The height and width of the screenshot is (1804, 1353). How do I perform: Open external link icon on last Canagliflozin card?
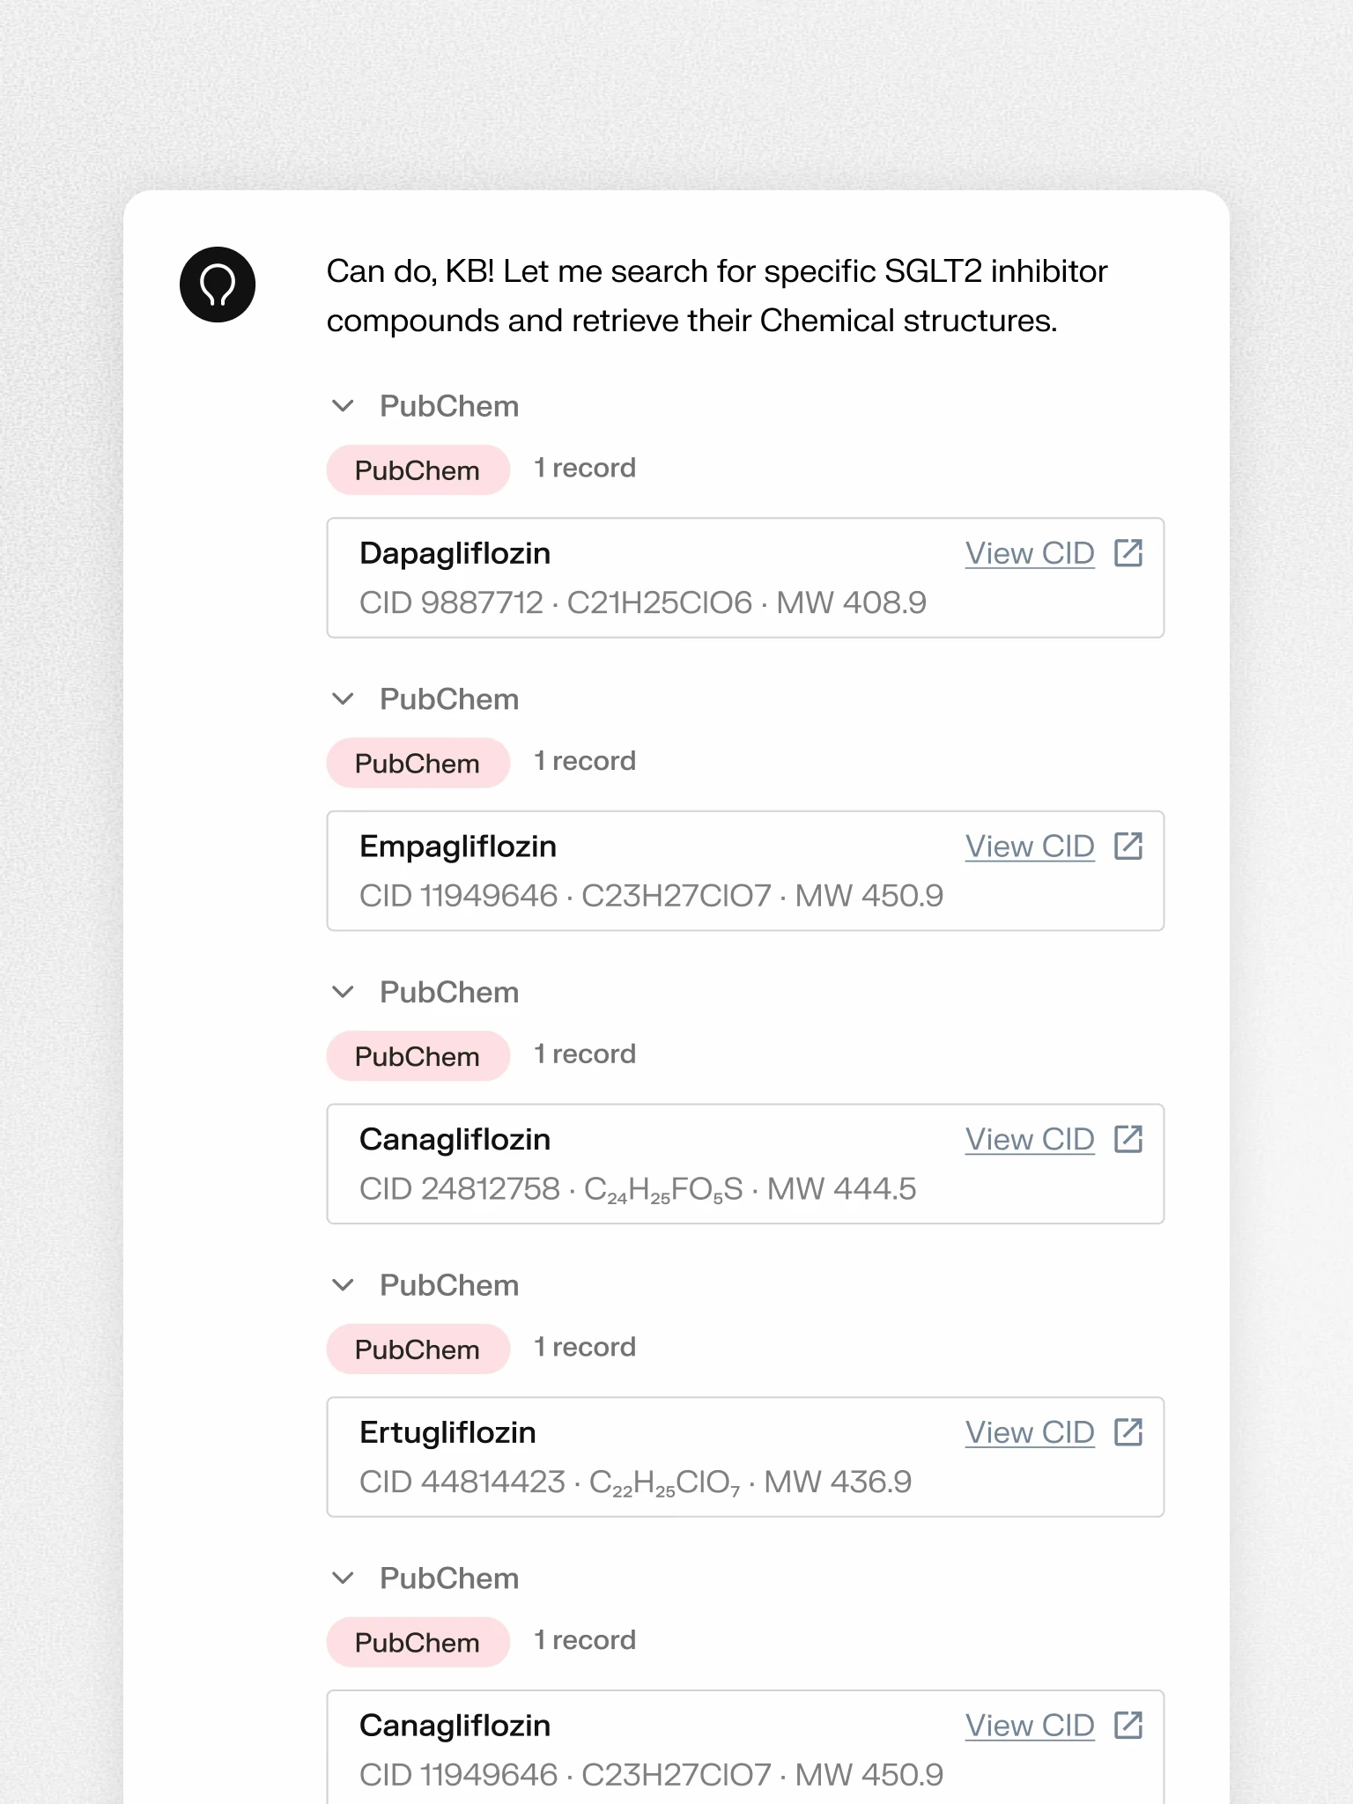[1128, 1726]
